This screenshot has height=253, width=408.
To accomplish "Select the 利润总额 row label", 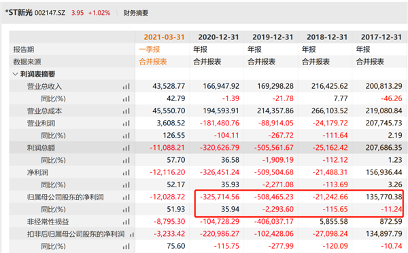I will [x=41, y=148].
